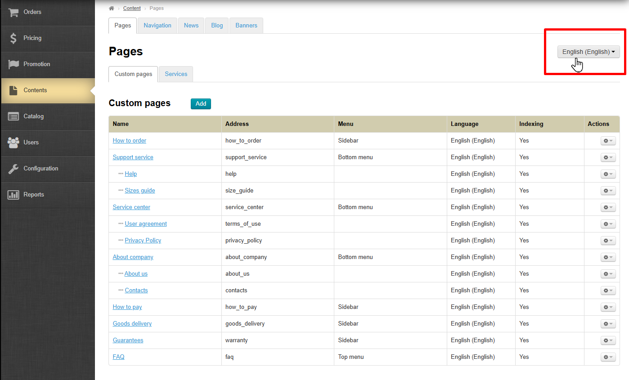The image size is (629, 380).
Task: Expand actions gear dropdown for FAQ row
Action: pos(608,357)
